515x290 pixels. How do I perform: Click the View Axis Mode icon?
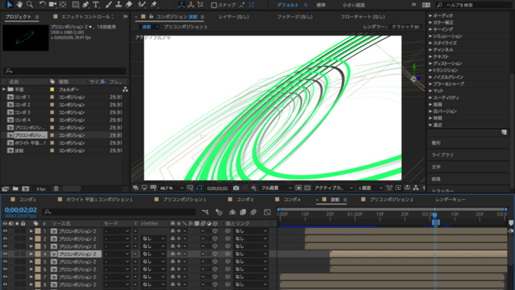[200, 5]
